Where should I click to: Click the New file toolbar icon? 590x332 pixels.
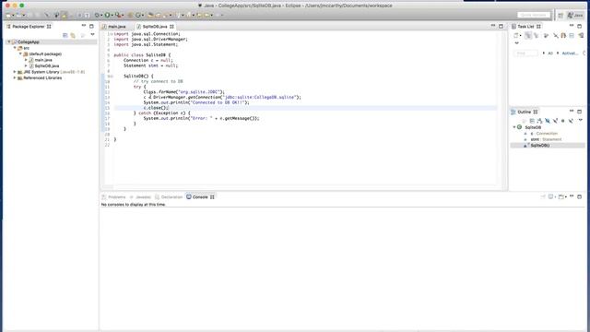pyautogui.click(x=8, y=15)
